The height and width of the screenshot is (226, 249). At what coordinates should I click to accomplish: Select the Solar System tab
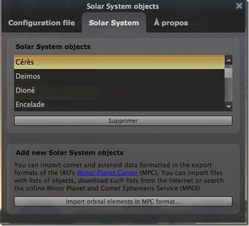pyautogui.click(x=114, y=23)
